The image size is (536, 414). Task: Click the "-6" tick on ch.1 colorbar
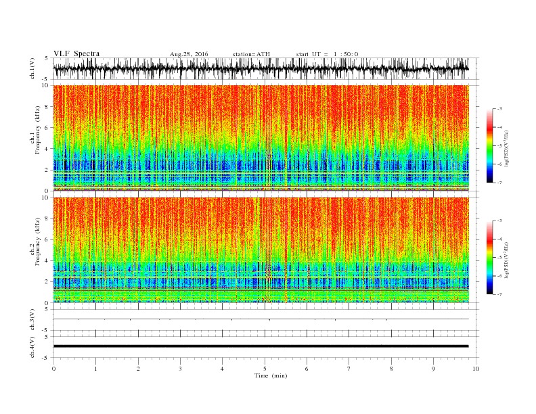[x=499, y=164]
